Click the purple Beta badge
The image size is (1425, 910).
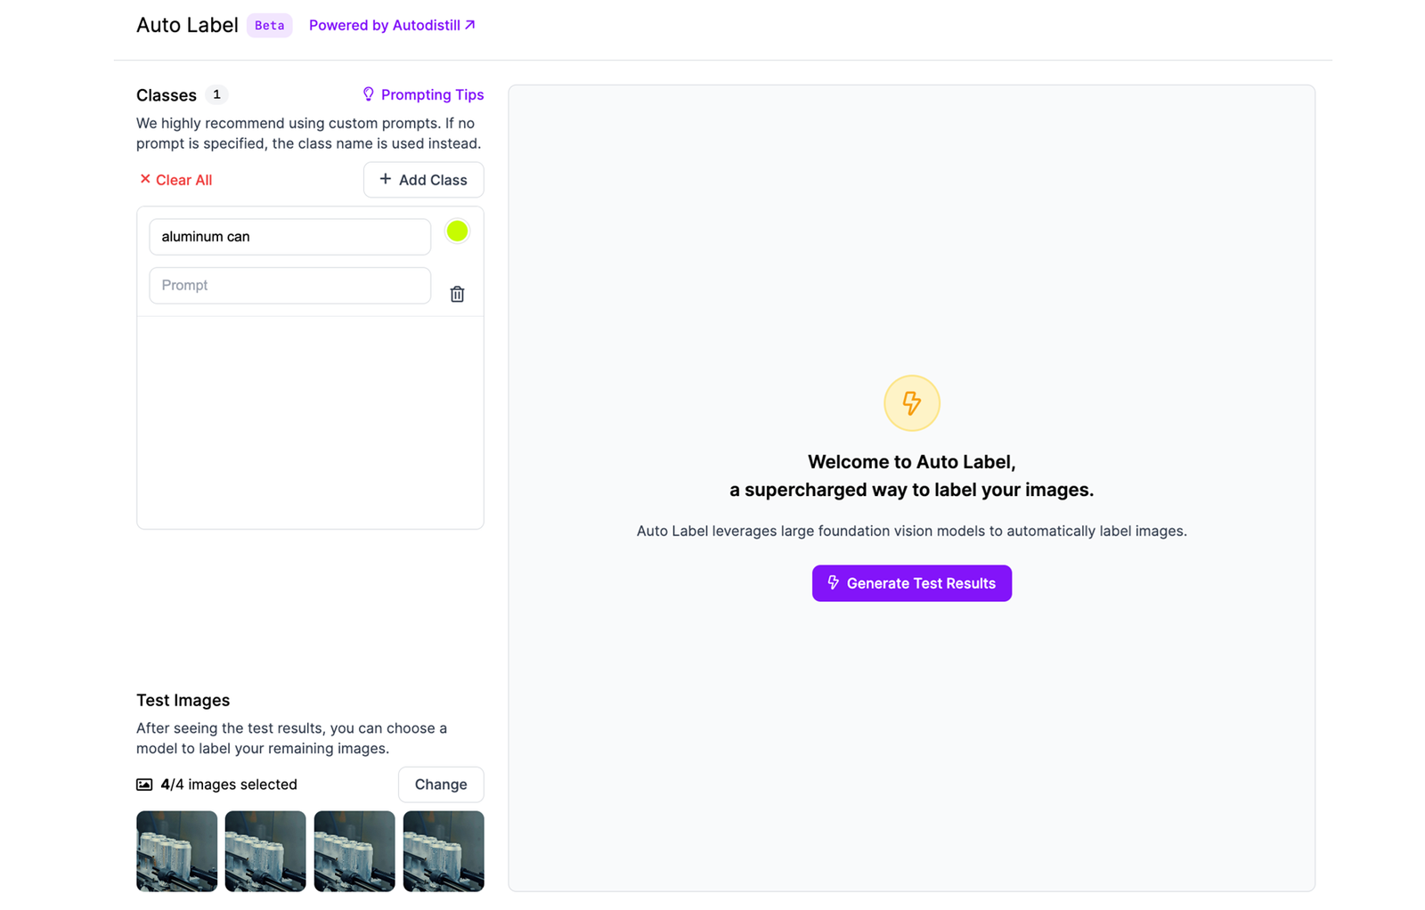point(269,26)
